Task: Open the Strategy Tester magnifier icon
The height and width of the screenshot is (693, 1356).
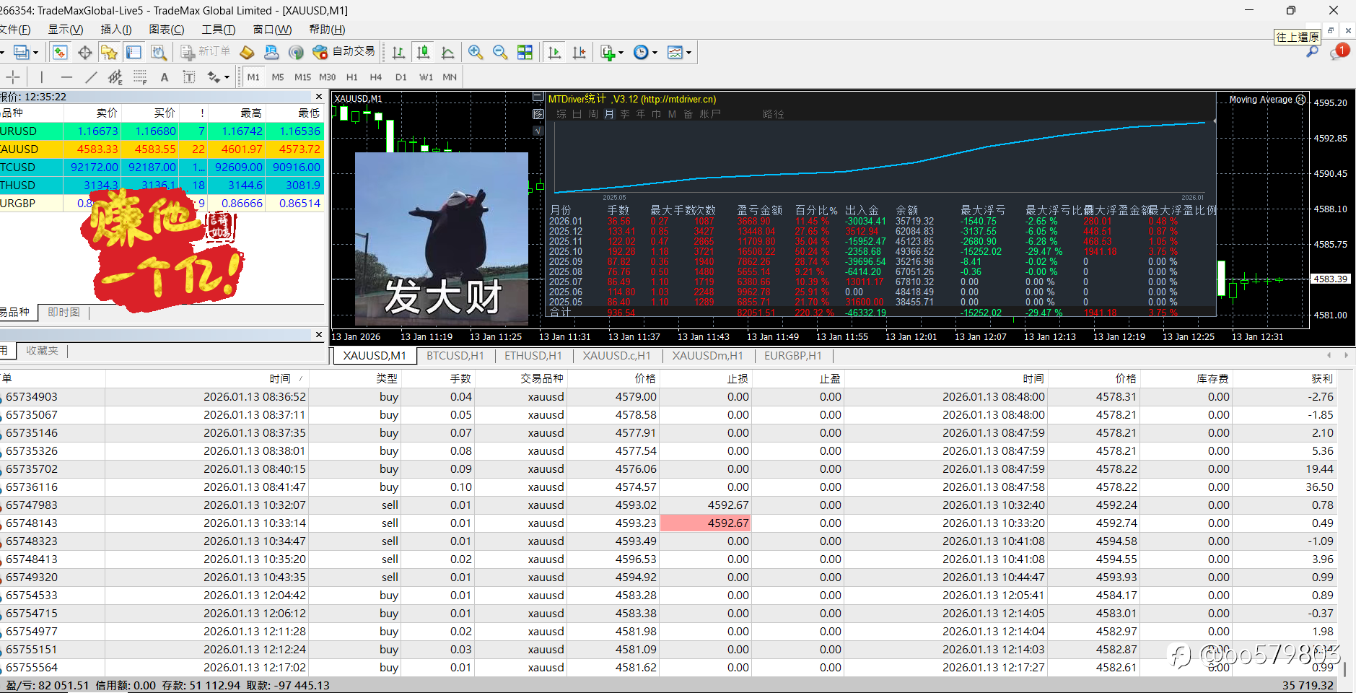Action: [159, 52]
